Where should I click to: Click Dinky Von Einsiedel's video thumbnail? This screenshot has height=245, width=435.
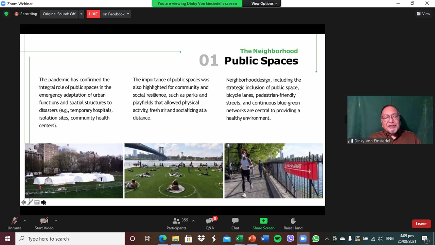coord(390,119)
